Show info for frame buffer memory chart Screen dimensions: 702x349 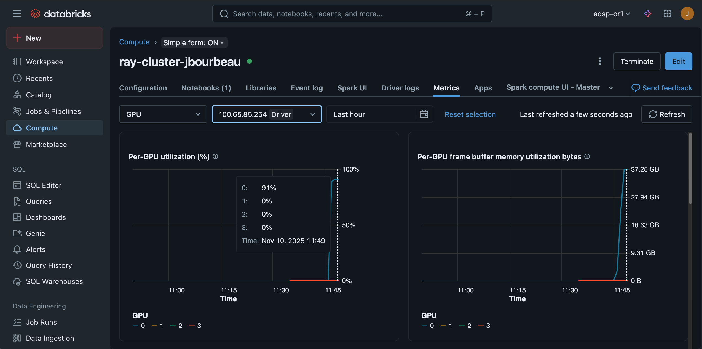(587, 157)
